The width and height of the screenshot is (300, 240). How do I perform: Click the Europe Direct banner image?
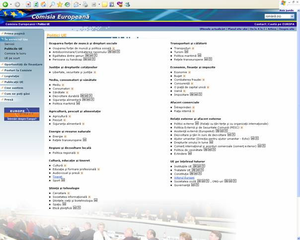[x=22, y=114]
